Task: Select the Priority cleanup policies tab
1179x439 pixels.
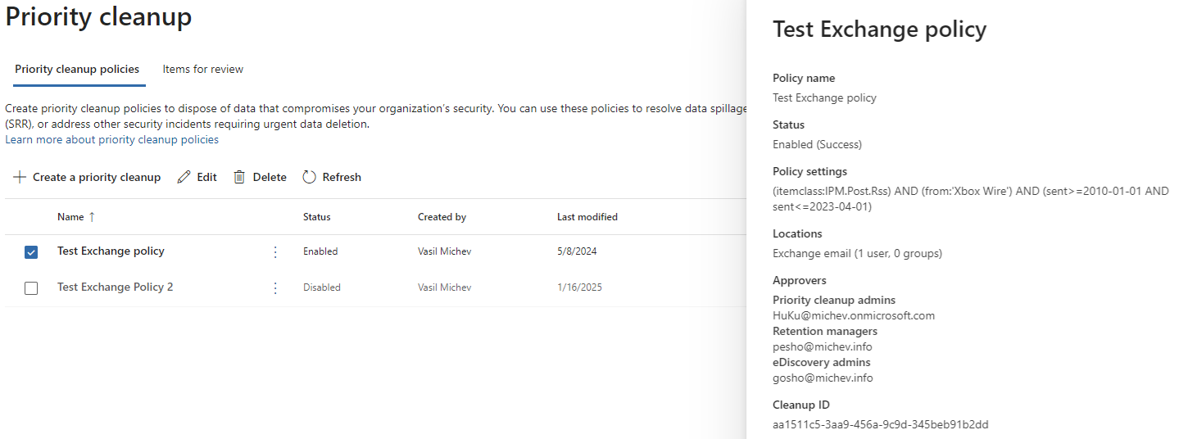Action: coord(77,69)
